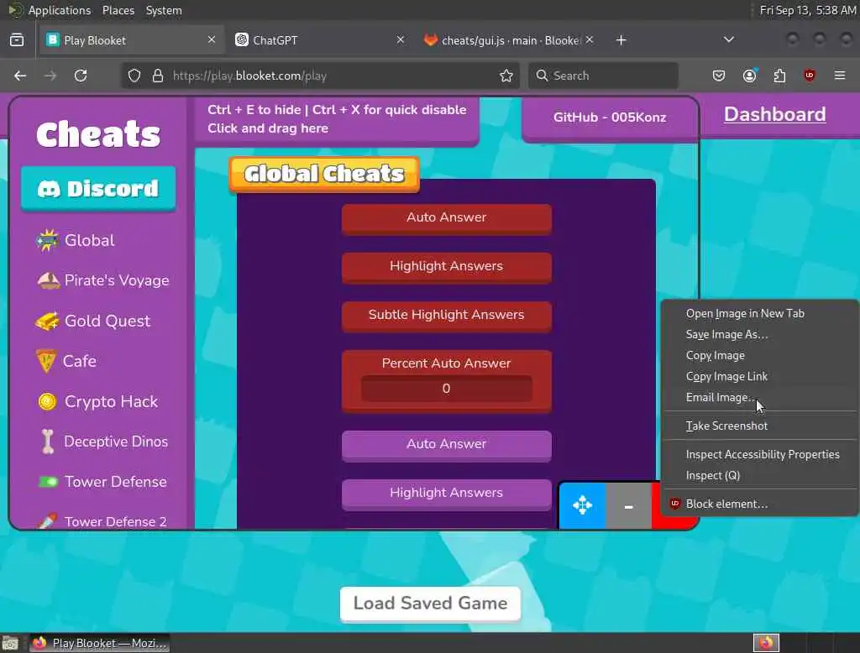The image size is (860, 653).
Task: Choose Inspect (Q) menu entry
Action: pyautogui.click(x=759, y=475)
